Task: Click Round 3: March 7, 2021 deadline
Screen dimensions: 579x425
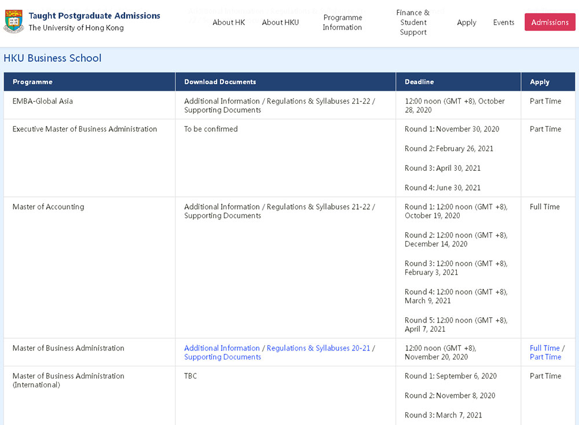Action: point(444,415)
